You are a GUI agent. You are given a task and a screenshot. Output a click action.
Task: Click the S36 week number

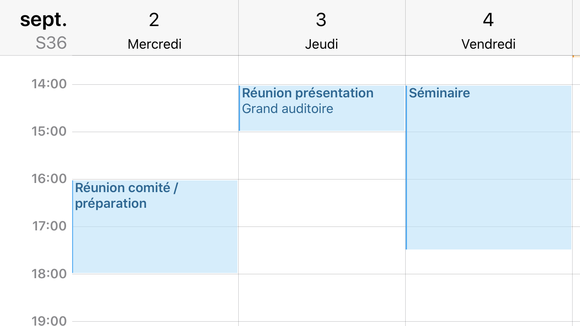pos(51,43)
